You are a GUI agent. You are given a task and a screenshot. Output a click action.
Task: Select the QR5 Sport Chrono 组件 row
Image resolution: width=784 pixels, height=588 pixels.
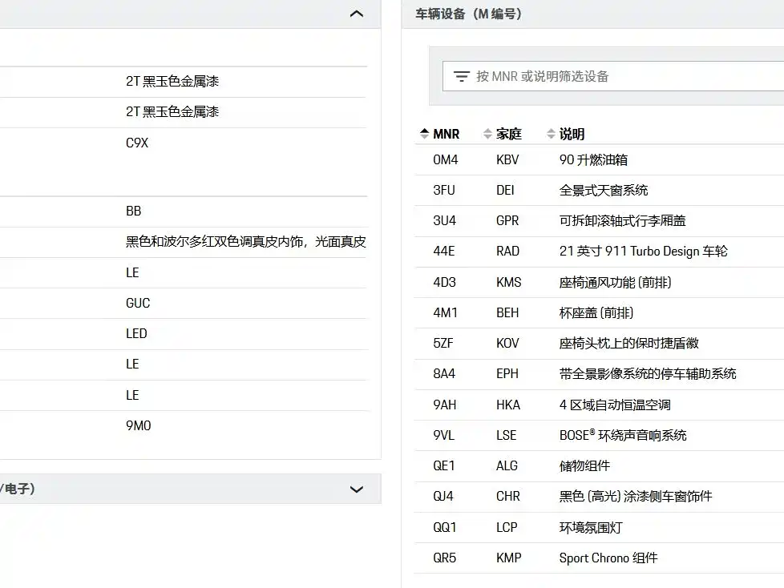[599, 558]
